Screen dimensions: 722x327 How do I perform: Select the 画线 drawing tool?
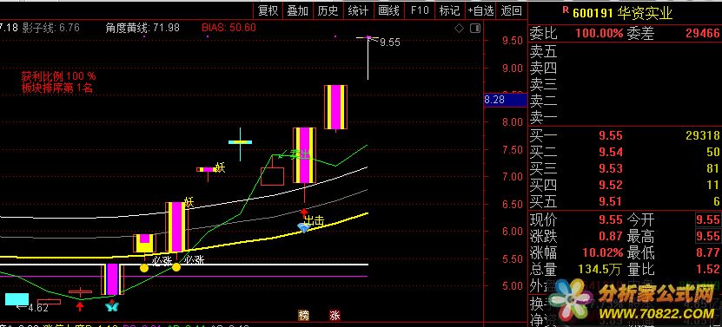pos(388,10)
